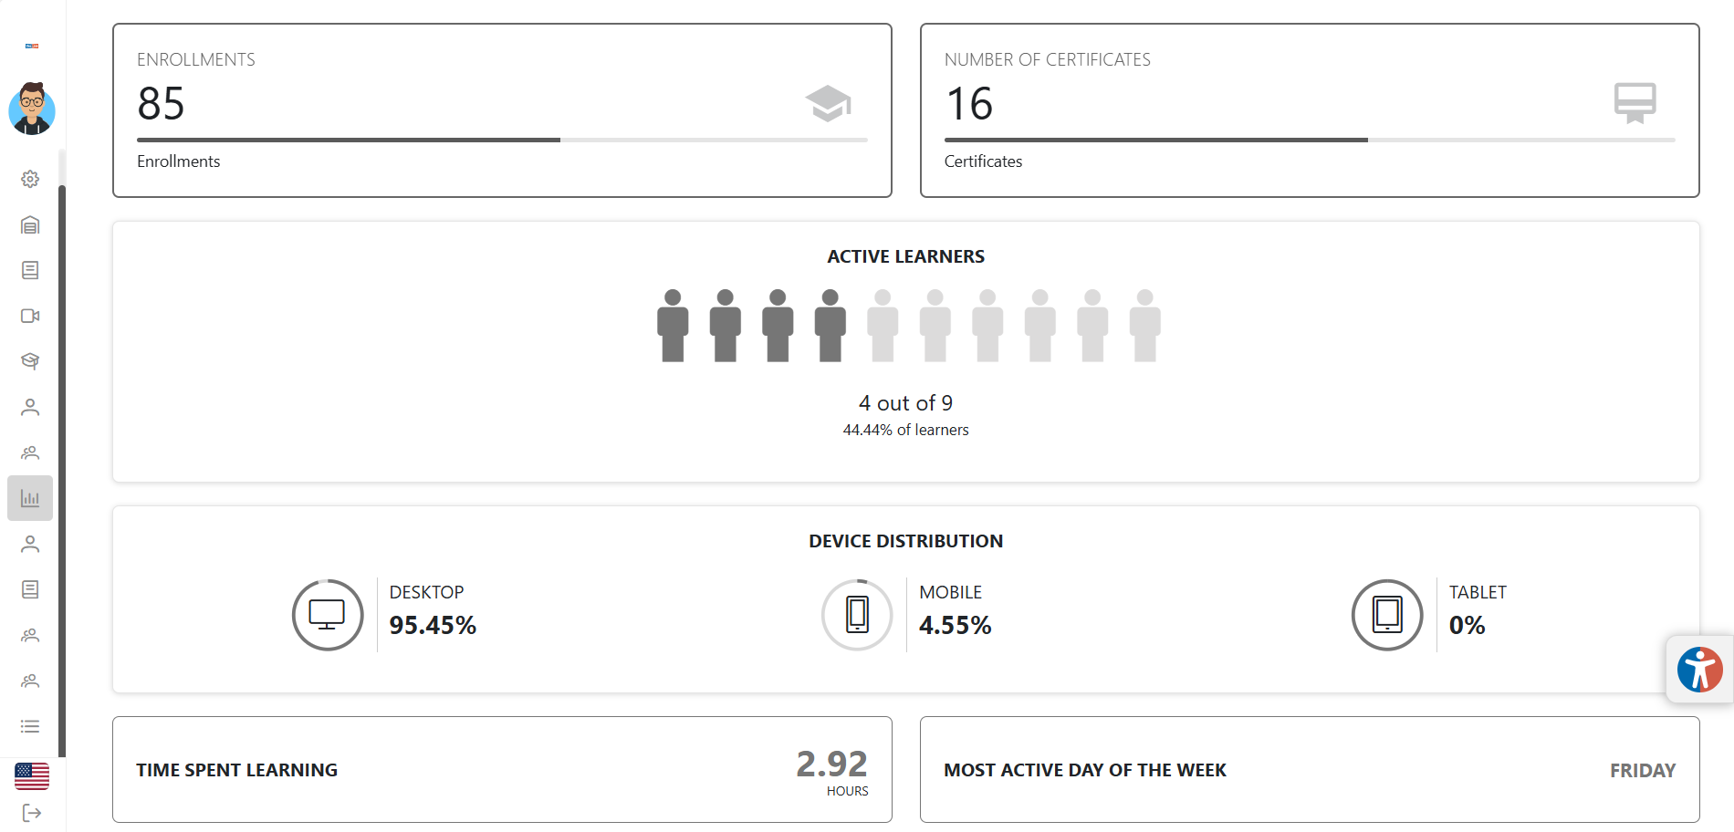Viewport: 1734px width, 832px height.
Task: Click the desktop monitor icon under Device Distribution
Action: click(327, 614)
